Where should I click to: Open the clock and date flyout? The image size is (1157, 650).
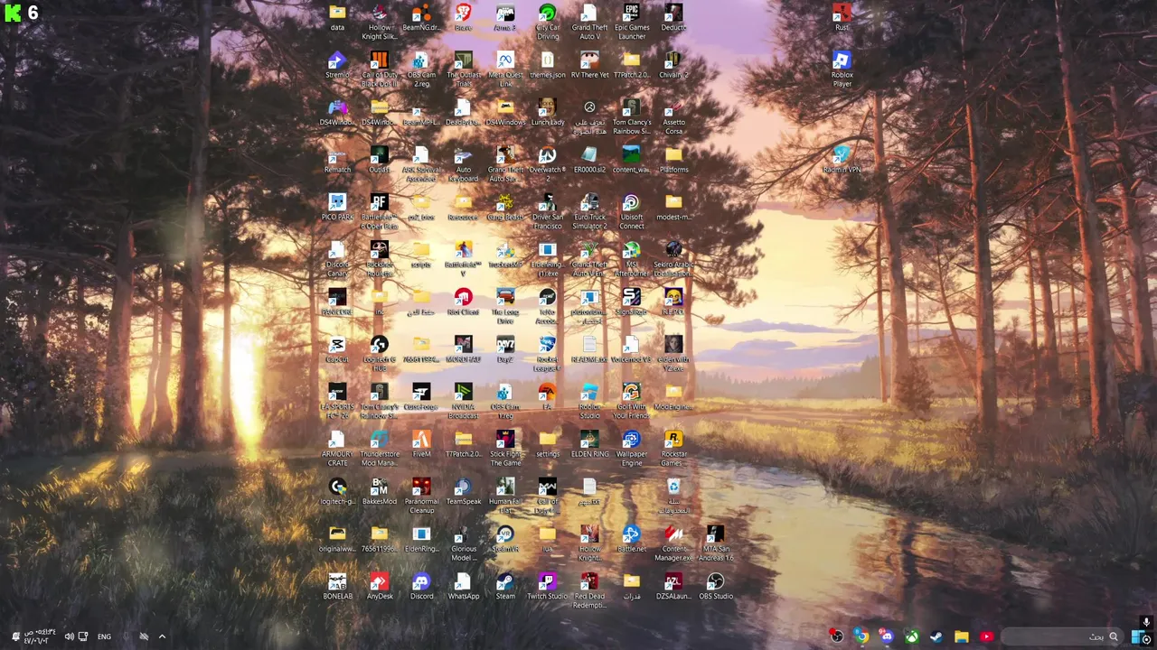point(39,636)
